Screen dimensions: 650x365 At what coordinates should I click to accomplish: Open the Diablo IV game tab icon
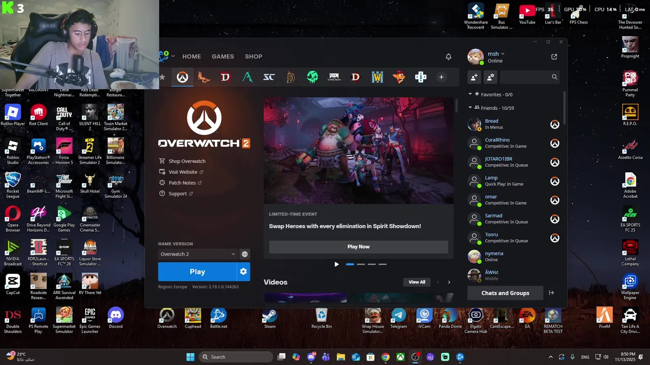pos(225,77)
